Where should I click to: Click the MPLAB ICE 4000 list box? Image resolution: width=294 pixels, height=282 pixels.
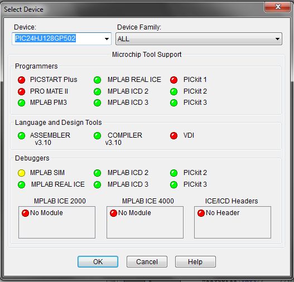[x=145, y=222]
